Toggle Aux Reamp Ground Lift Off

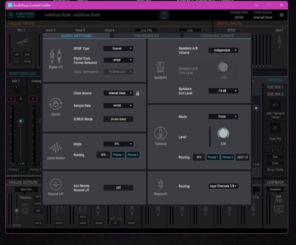pyautogui.click(x=118, y=188)
